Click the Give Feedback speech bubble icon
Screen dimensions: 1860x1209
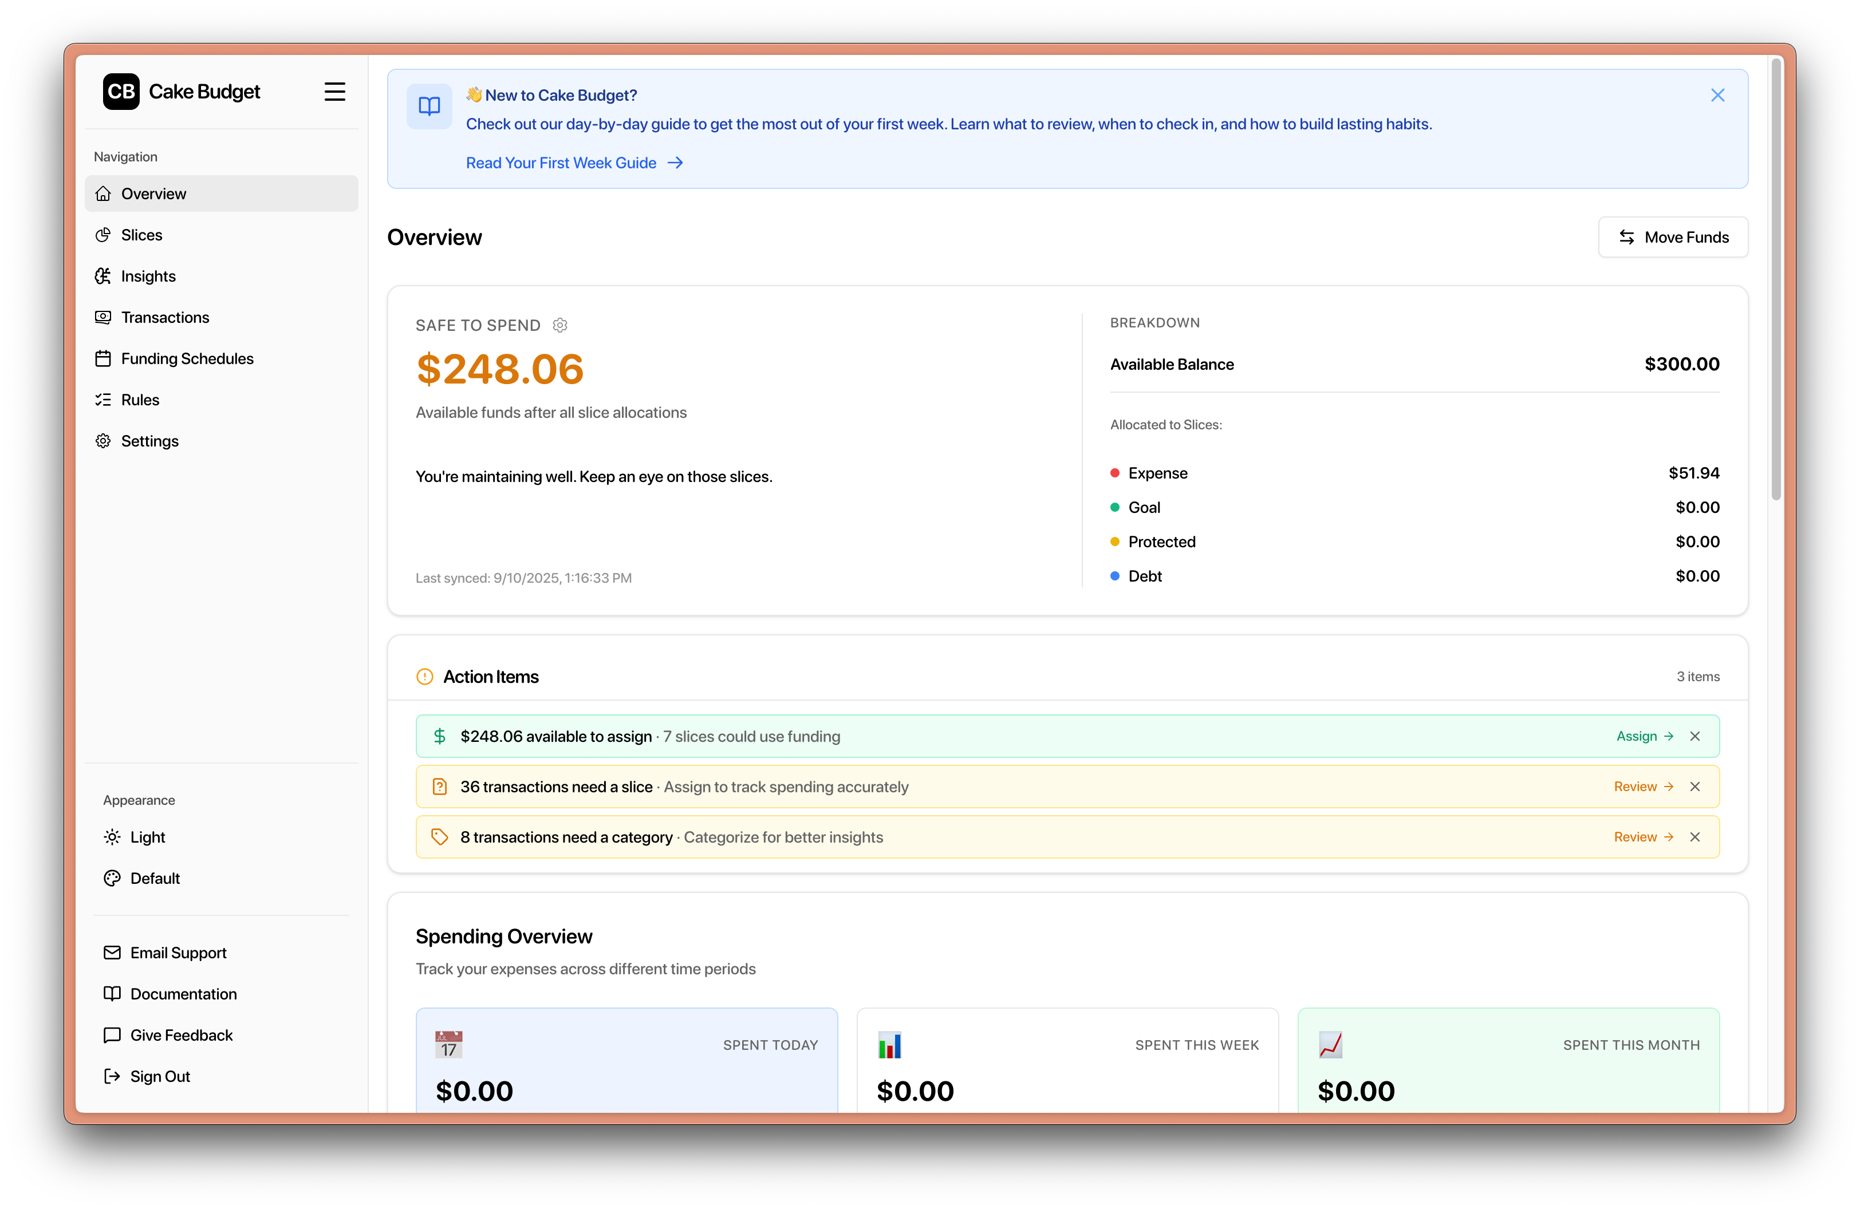[x=113, y=1035]
